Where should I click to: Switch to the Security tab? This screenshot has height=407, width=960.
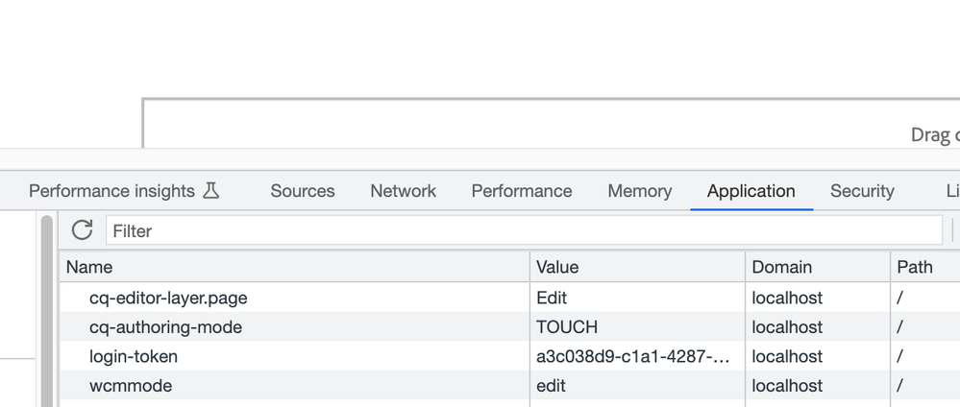point(862,191)
